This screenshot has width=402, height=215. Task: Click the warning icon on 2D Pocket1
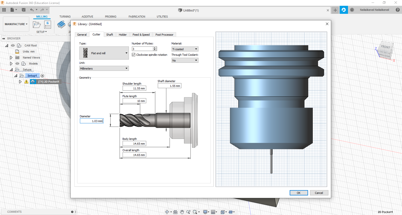(26, 82)
